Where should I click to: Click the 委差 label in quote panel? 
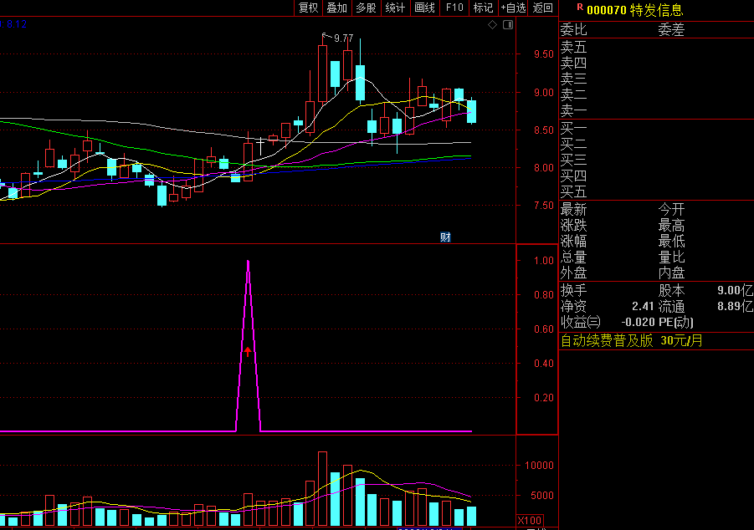coord(671,30)
